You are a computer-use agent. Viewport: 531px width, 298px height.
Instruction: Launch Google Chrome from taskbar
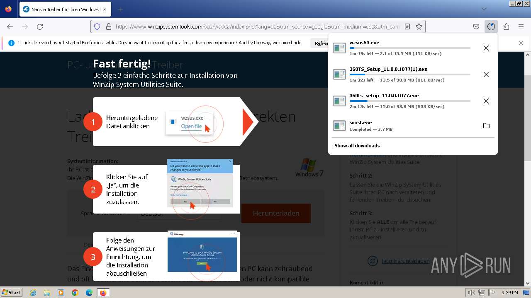[x=75, y=293]
